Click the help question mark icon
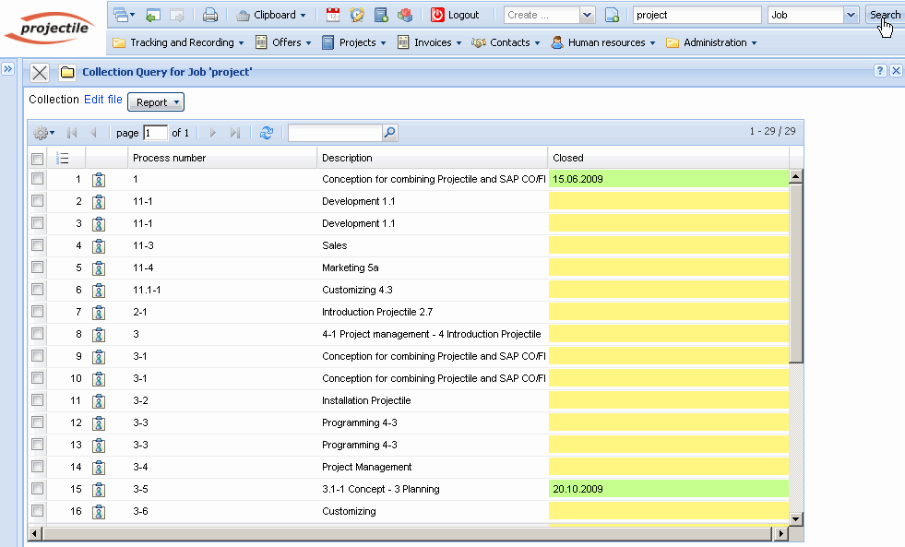Image resolution: width=905 pixels, height=547 pixels. (880, 71)
